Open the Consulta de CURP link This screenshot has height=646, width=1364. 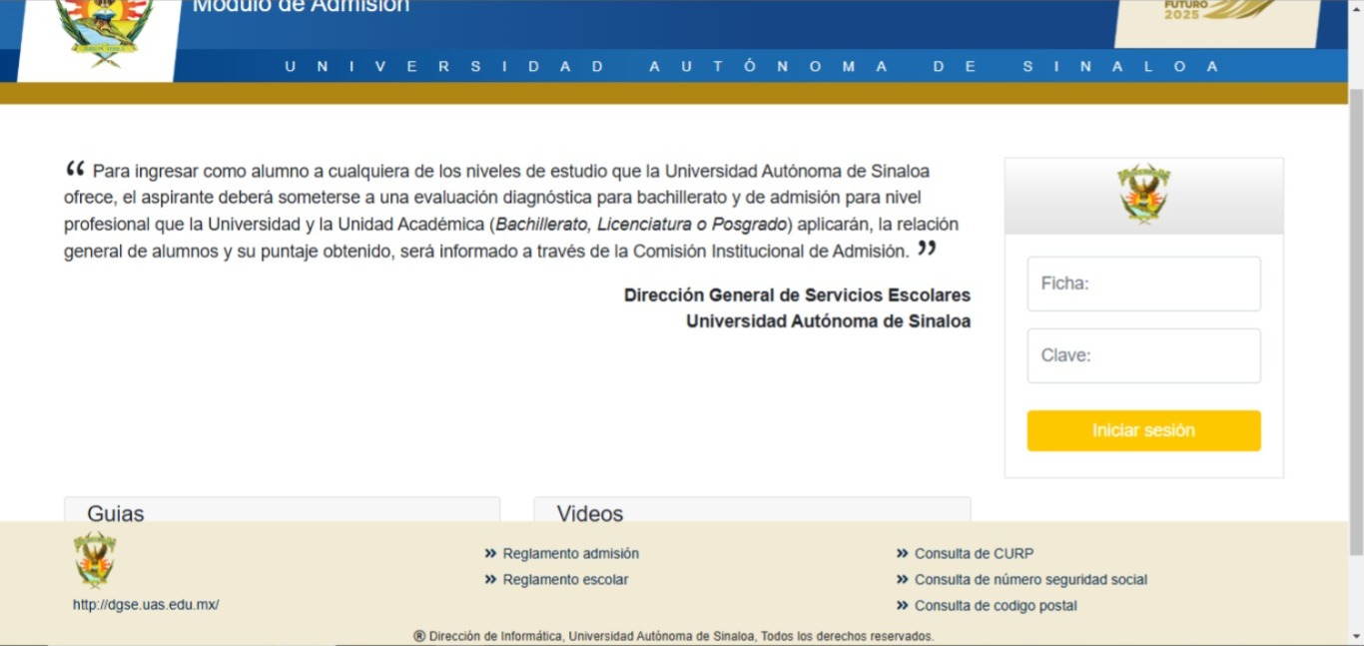pyautogui.click(x=974, y=553)
